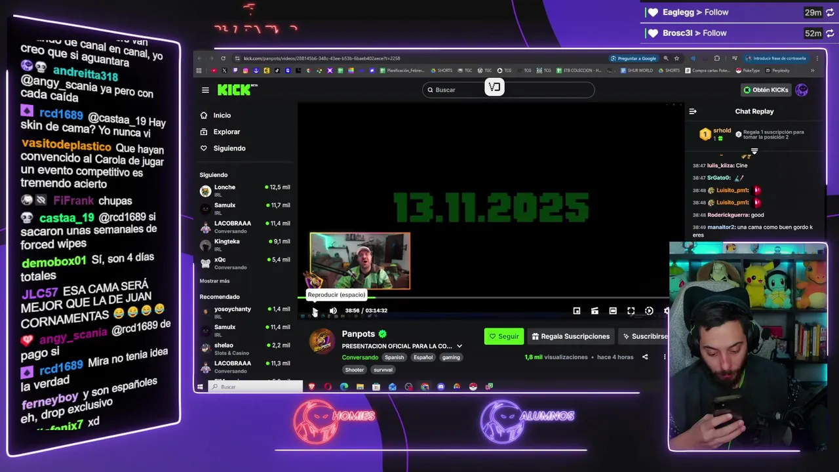The image size is (839, 472).
Task: Toggle theater mode in player
Action: 613,311
